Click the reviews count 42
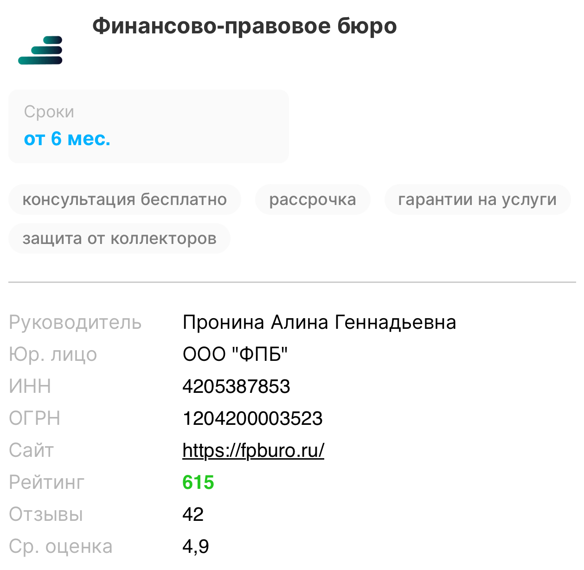Viewport: 584px width, 570px height. click(x=193, y=514)
